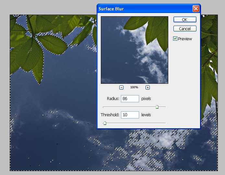Viewport: 225px width, 175px height.
Task: Click the pixels unit label
Action: pyautogui.click(x=146, y=99)
